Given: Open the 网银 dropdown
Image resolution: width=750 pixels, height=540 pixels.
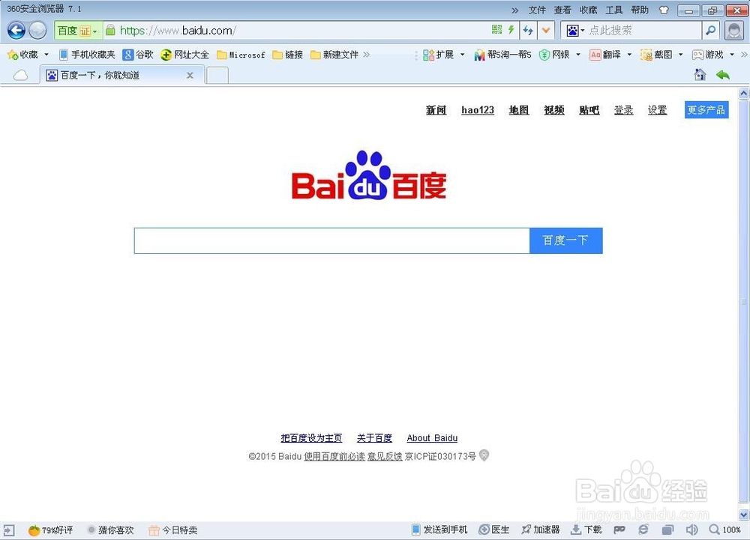Looking at the screenshot, I should [559, 55].
